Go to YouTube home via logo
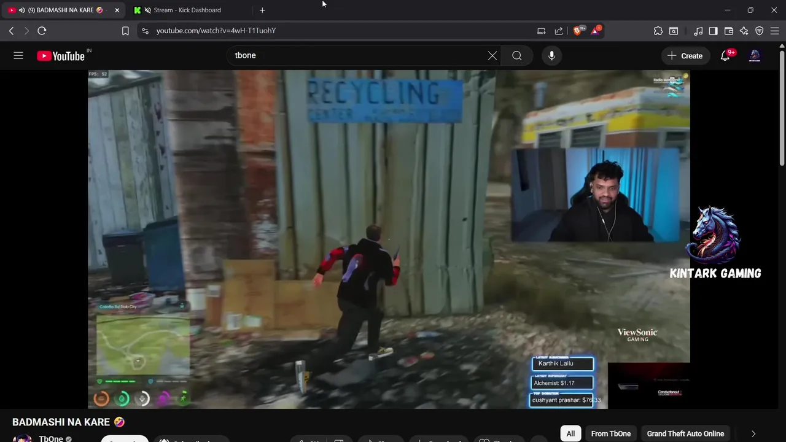 (61, 56)
